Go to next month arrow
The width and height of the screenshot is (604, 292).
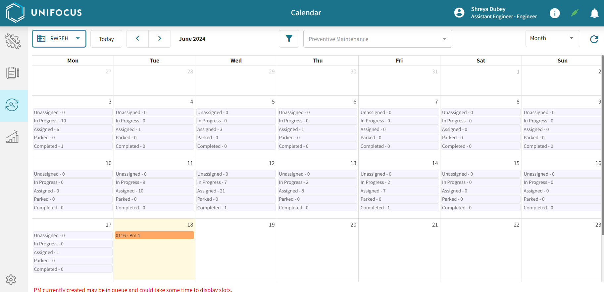tap(160, 39)
